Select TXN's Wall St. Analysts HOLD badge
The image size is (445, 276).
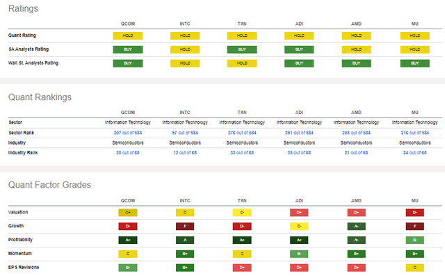[242, 63]
